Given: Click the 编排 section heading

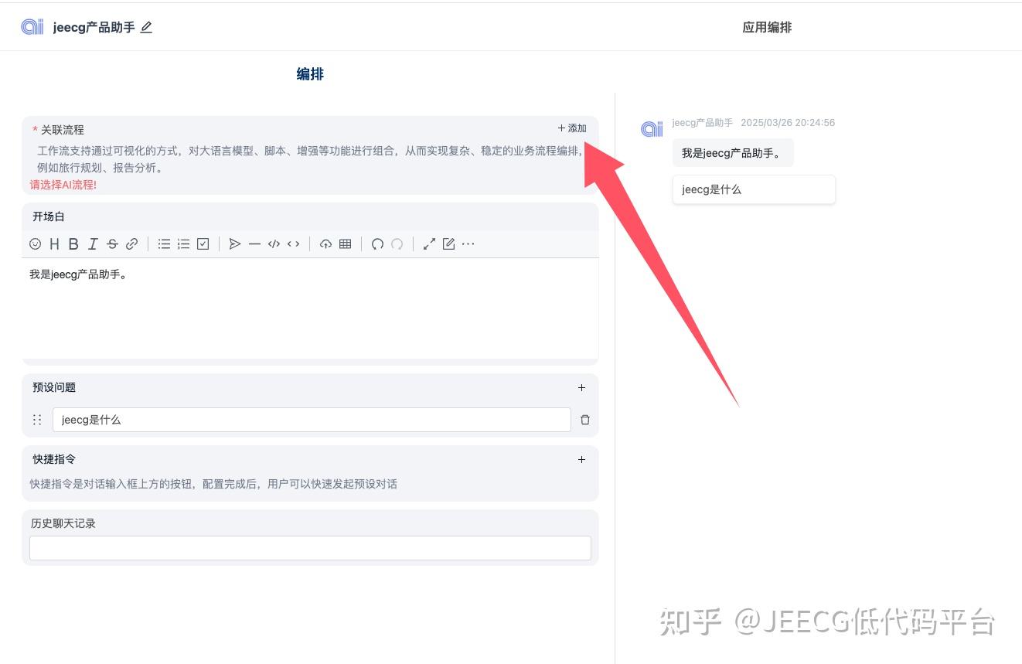Looking at the screenshot, I should click(310, 74).
